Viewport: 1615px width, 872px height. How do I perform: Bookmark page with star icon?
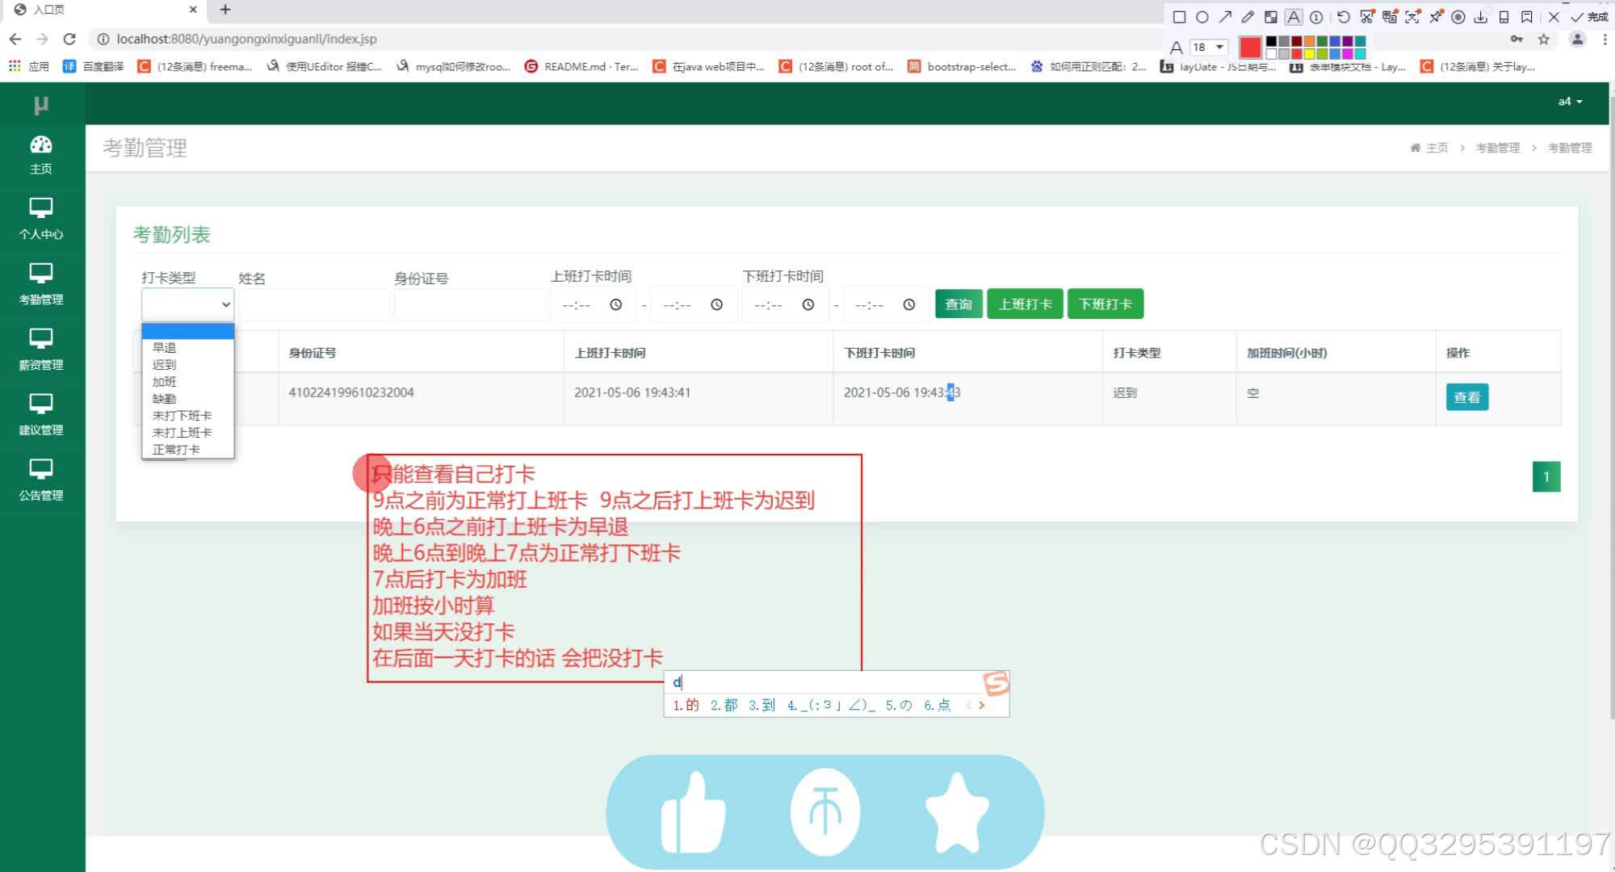click(1544, 39)
